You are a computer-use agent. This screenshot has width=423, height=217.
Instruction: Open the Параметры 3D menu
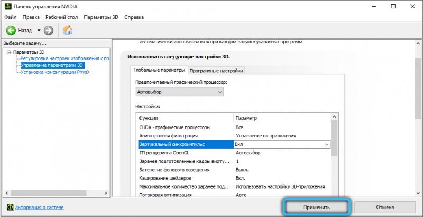point(101,17)
